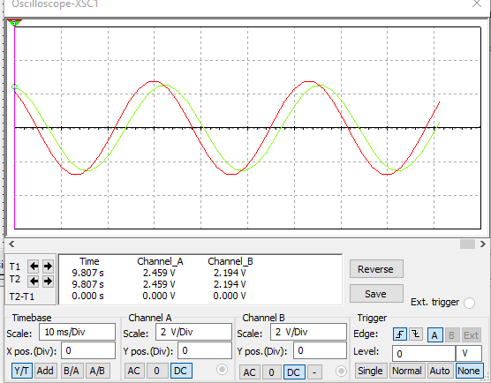Set Channel B coupling to AC
The image size is (491, 383).
point(249,372)
